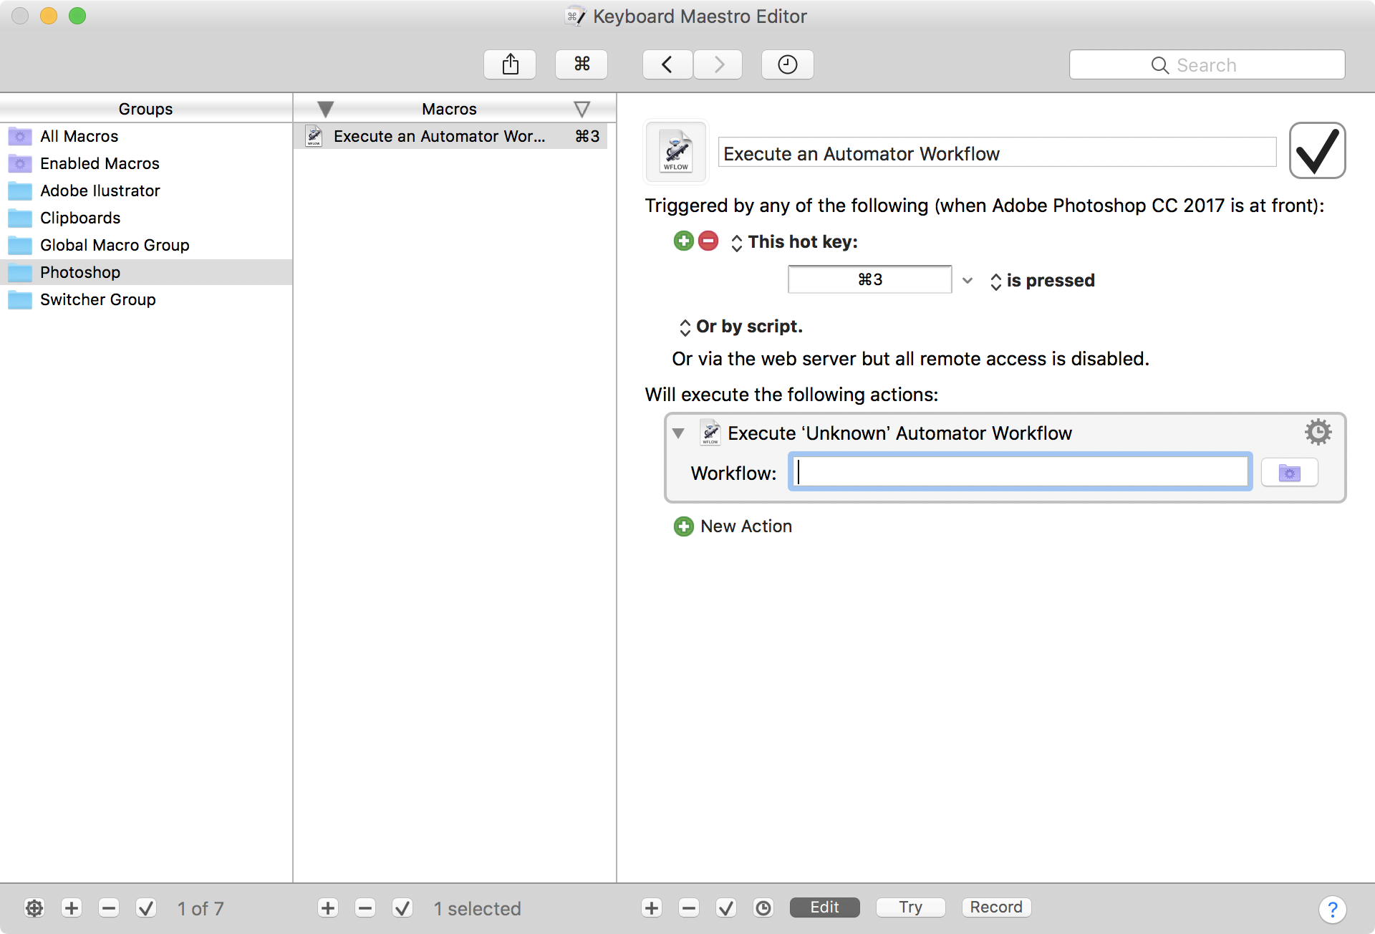1375x934 pixels.
Task: Open help with the question mark button
Action: point(1332,910)
